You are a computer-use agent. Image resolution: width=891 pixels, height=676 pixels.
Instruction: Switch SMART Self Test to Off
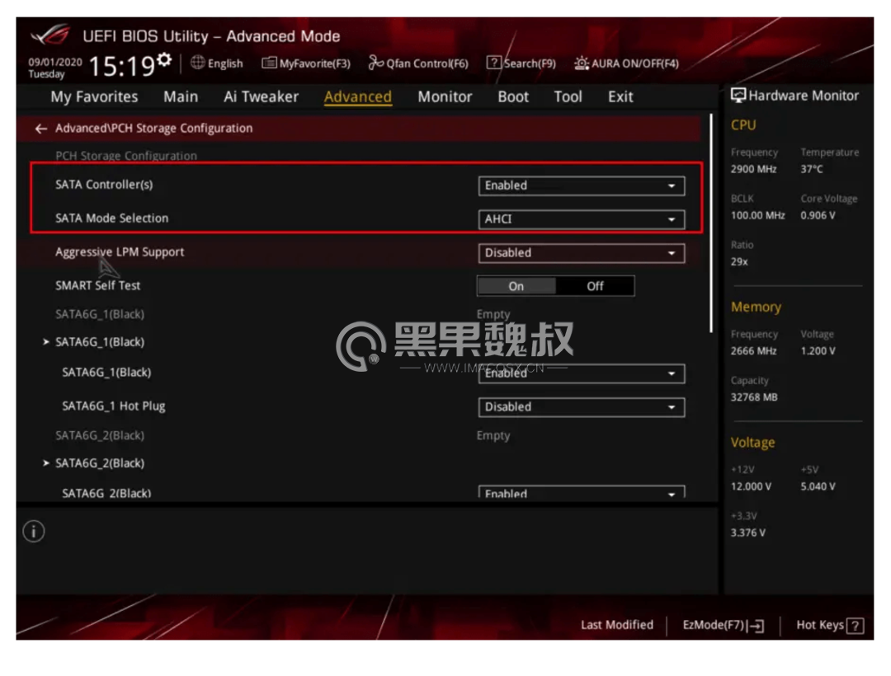(x=595, y=286)
